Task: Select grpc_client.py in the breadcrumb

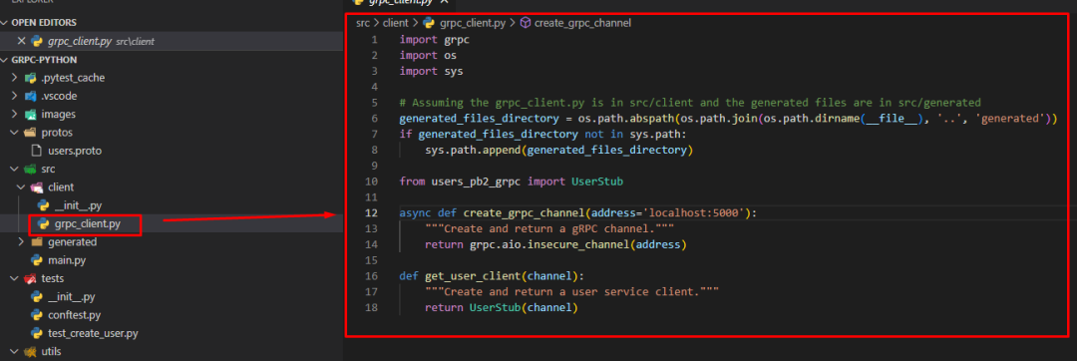Action: coord(473,23)
